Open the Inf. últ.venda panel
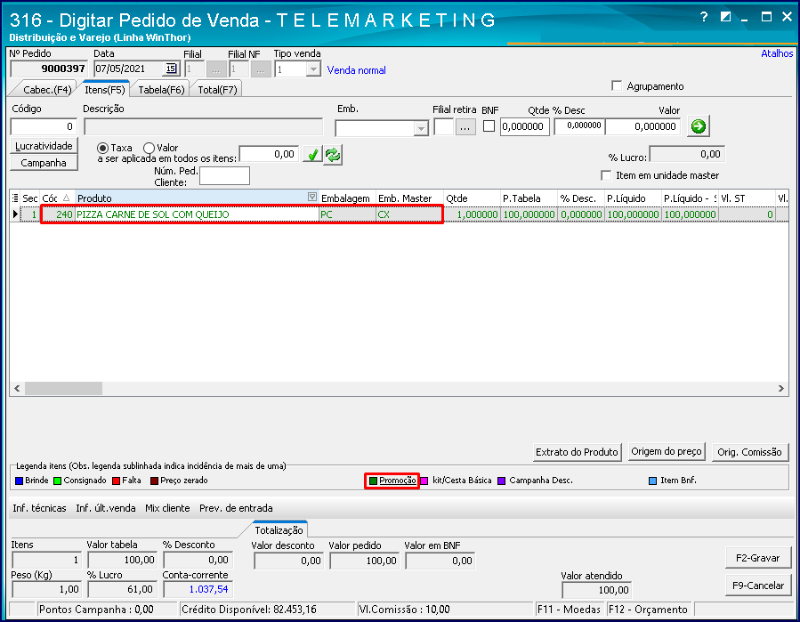The height and width of the screenshot is (622, 800). tap(106, 508)
